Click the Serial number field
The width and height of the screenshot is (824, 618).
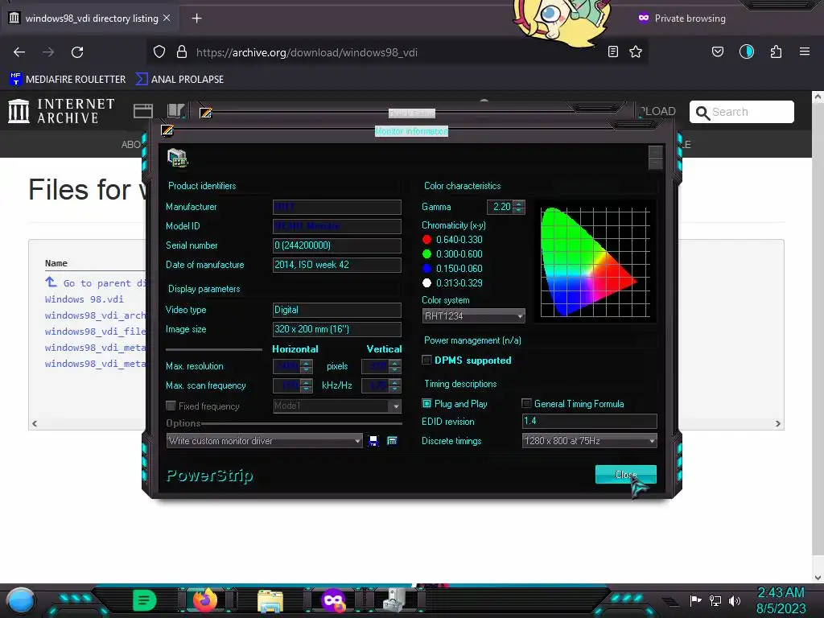point(337,245)
